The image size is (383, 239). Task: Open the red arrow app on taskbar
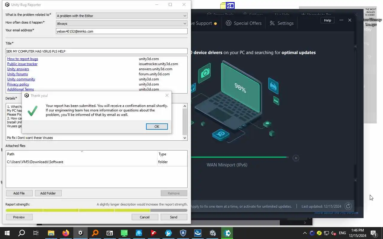153,233
